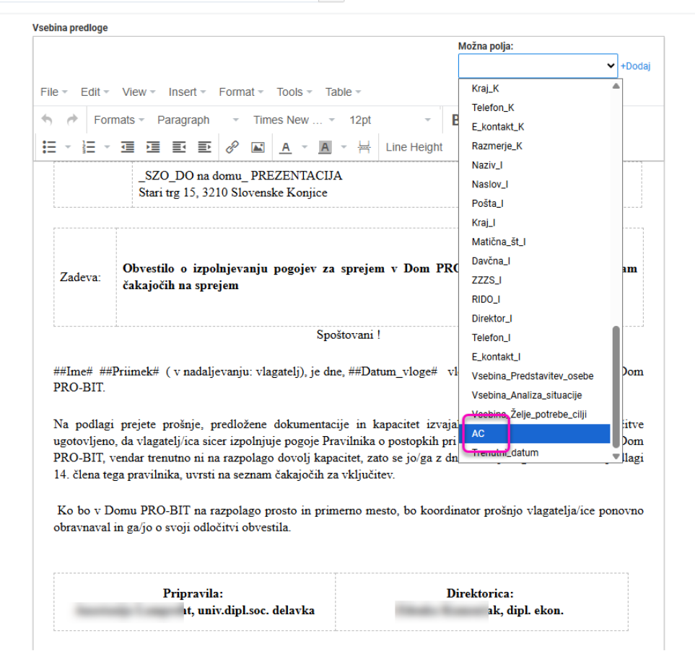This screenshot has width=695, height=651.
Task: Select the Matična_št_I option
Action: (x=535, y=242)
